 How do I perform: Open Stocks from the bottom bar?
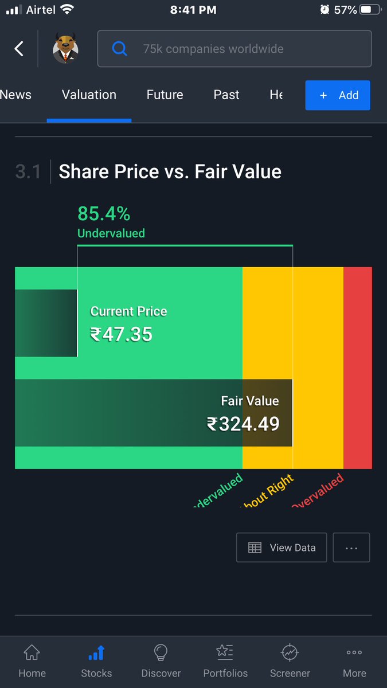pyautogui.click(x=96, y=660)
